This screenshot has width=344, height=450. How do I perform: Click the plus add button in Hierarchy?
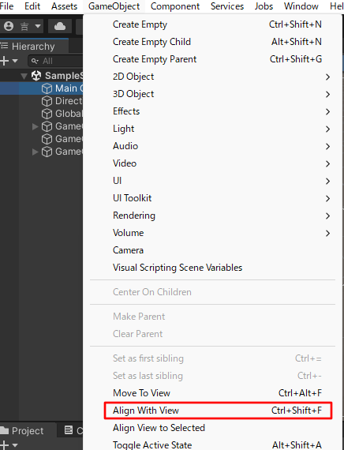[4, 61]
